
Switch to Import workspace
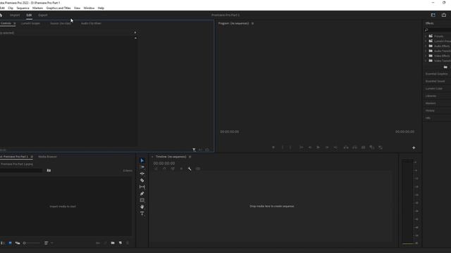[15, 15]
